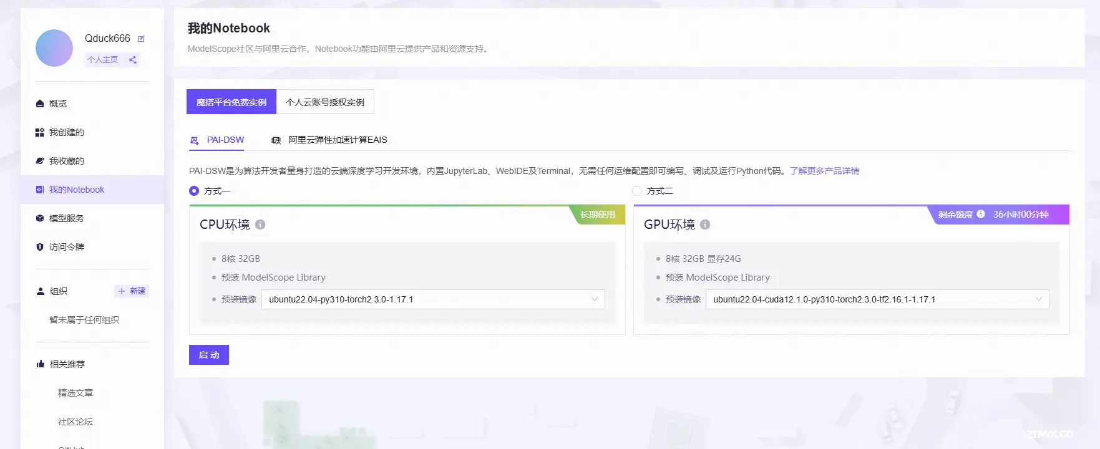The height and width of the screenshot is (449, 1100).
Task: Open 了解更多产品详情 link
Action: click(824, 171)
